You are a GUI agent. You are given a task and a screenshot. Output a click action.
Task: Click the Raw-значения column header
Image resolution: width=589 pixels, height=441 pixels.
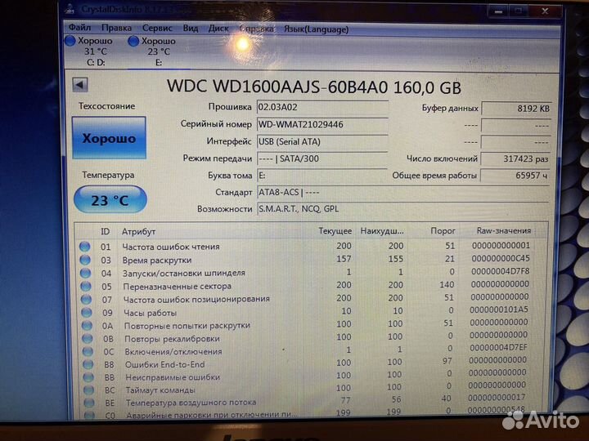point(504,230)
